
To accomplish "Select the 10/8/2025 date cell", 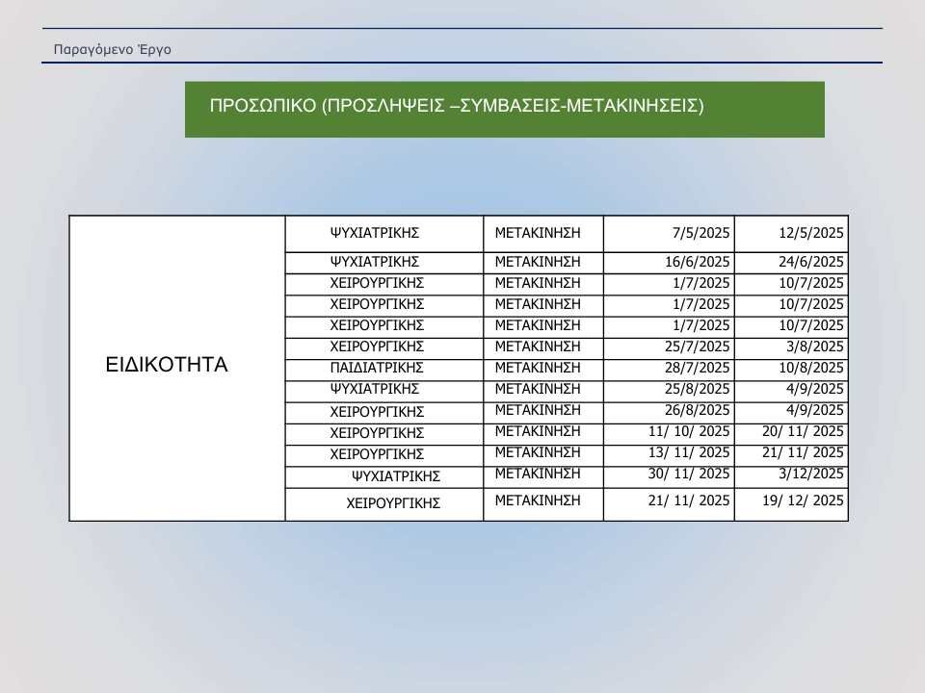I will (791, 368).
